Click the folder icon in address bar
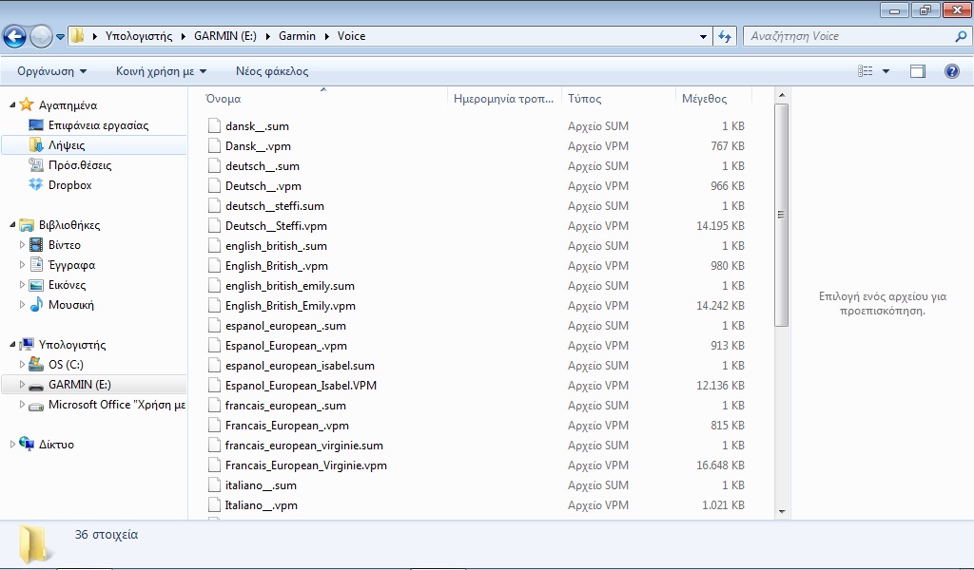 (x=77, y=36)
